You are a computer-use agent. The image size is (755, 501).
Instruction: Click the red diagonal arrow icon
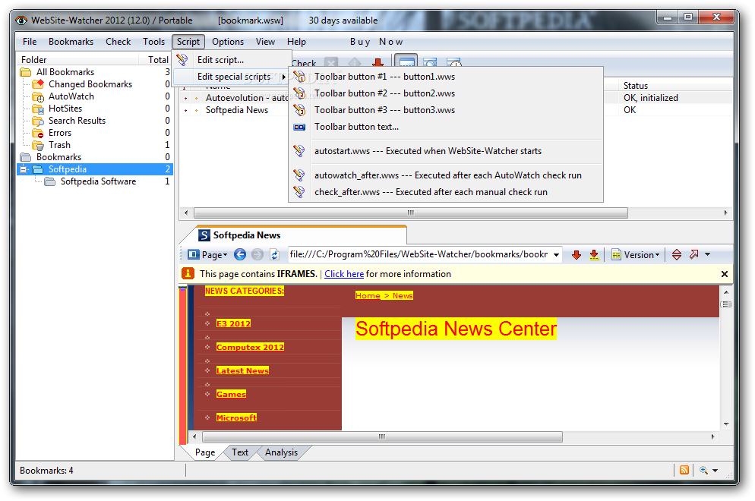[x=693, y=254]
